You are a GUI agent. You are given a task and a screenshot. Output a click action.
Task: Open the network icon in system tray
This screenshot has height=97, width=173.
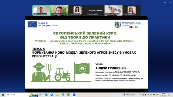pos(148,95)
